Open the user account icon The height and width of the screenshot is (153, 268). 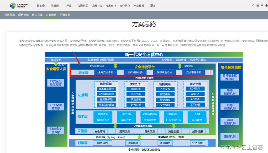262,6
